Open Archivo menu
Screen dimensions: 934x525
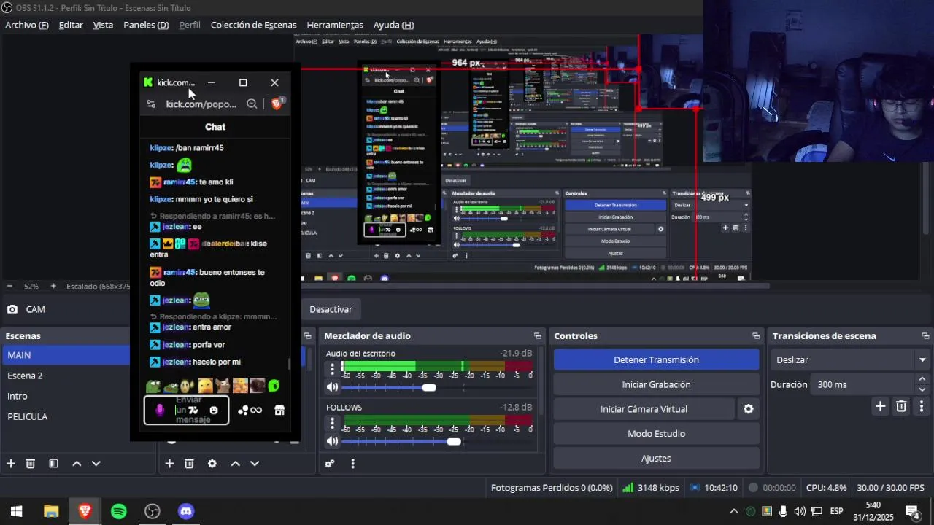tap(27, 25)
